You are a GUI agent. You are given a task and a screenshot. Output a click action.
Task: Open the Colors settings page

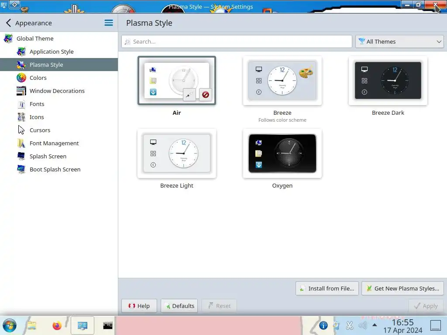click(x=59, y=78)
